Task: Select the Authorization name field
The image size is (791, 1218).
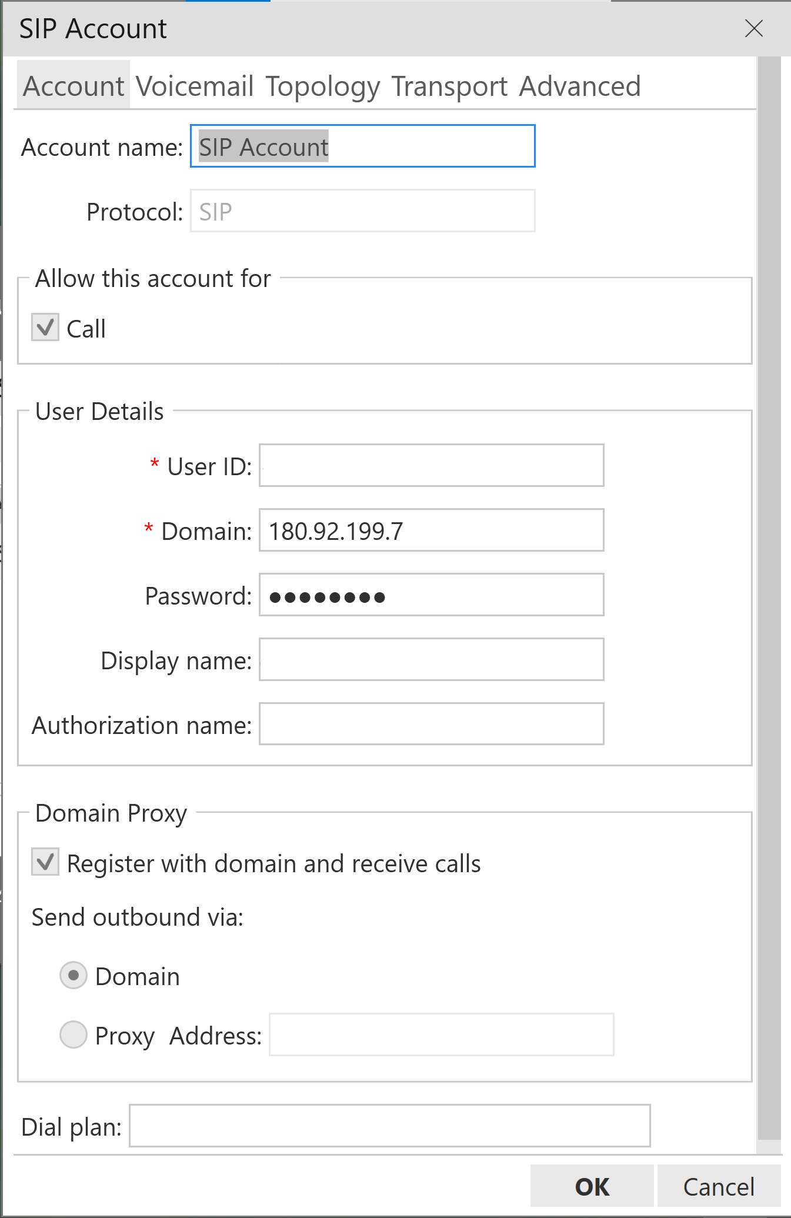Action: click(x=431, y=725)
